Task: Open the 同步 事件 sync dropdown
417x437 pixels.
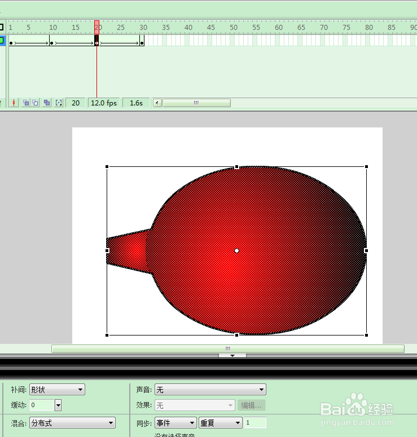Action: (x=175, y=423)
